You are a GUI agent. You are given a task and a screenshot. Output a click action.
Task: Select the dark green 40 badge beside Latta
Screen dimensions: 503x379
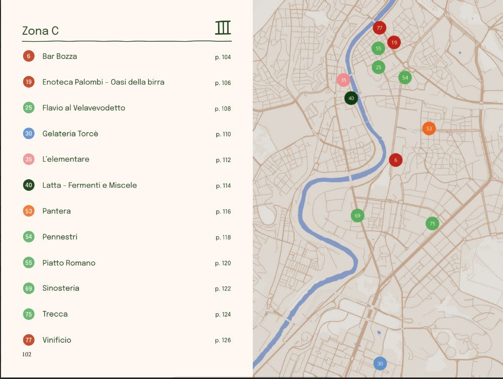(x=29, y=185)
